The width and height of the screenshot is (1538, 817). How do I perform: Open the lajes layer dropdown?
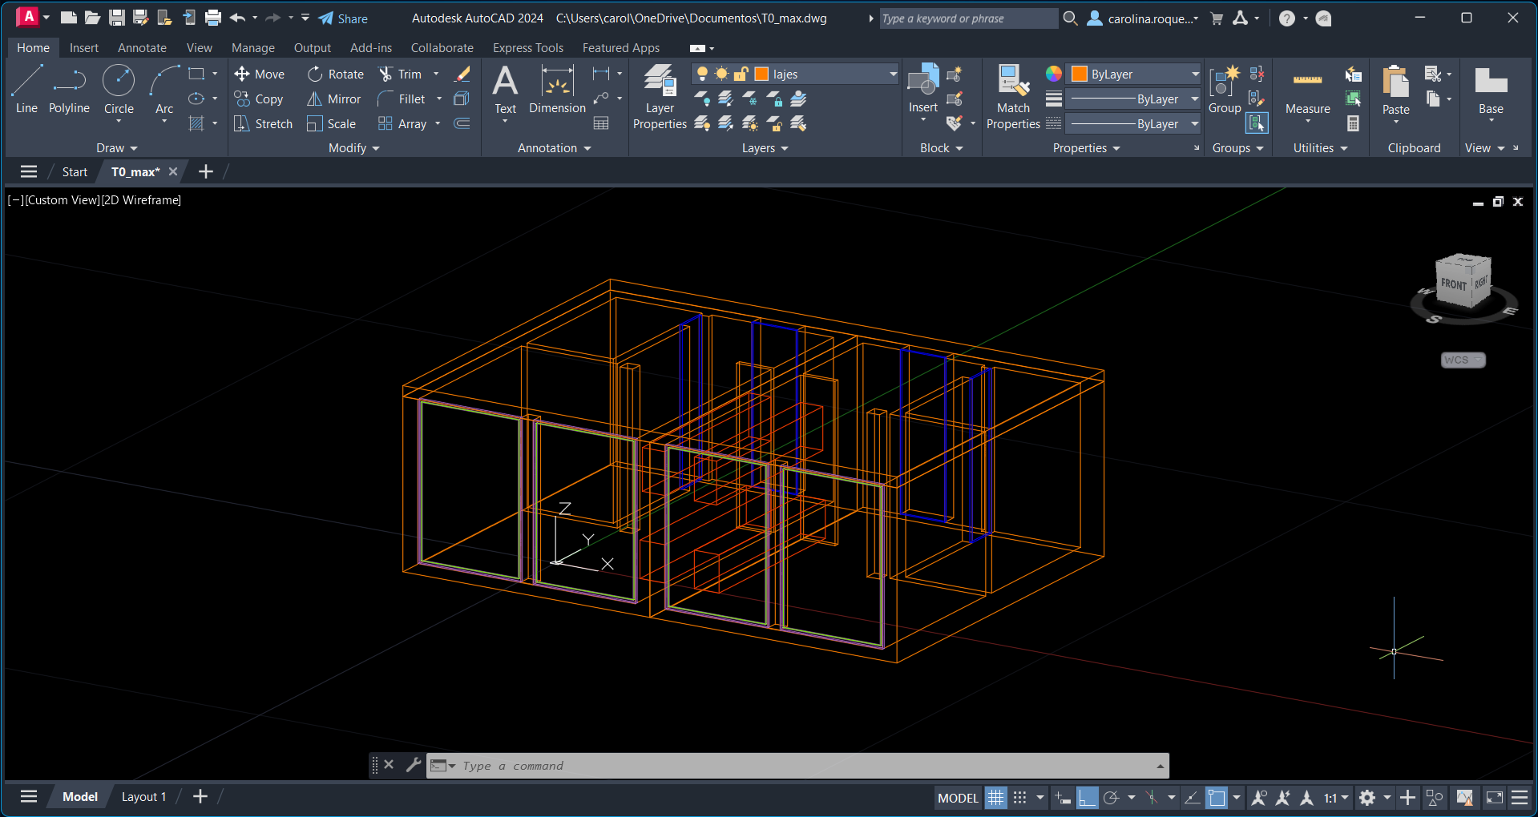[893, 74]
